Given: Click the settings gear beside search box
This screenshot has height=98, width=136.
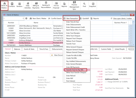Looking at the screenshot, I should (x=26, y=18).
